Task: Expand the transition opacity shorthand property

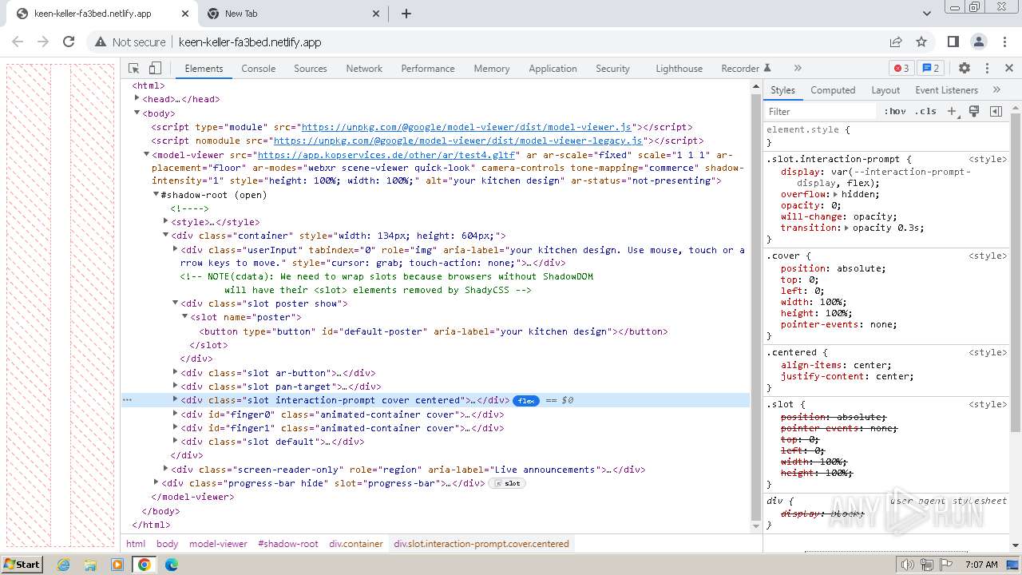Action: point(847,228)
